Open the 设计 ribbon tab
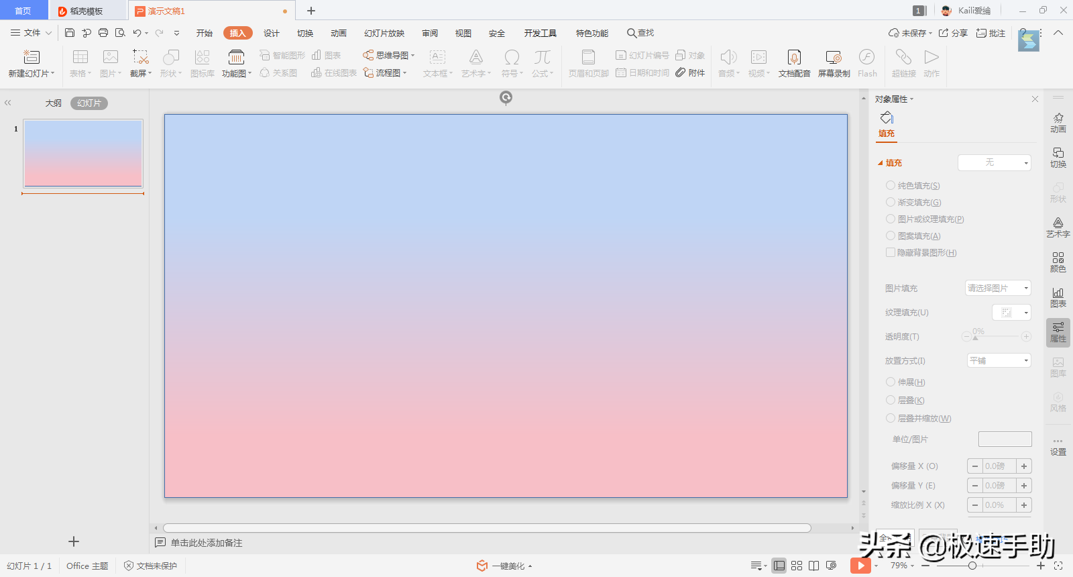This screenshot has height=577, width=1073. 272,33
